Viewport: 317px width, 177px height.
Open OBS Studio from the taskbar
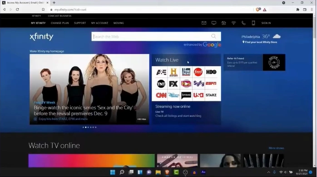[185, 172]
